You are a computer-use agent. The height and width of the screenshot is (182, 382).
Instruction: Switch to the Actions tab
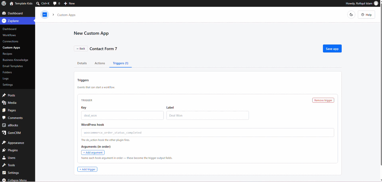[100, 63]
